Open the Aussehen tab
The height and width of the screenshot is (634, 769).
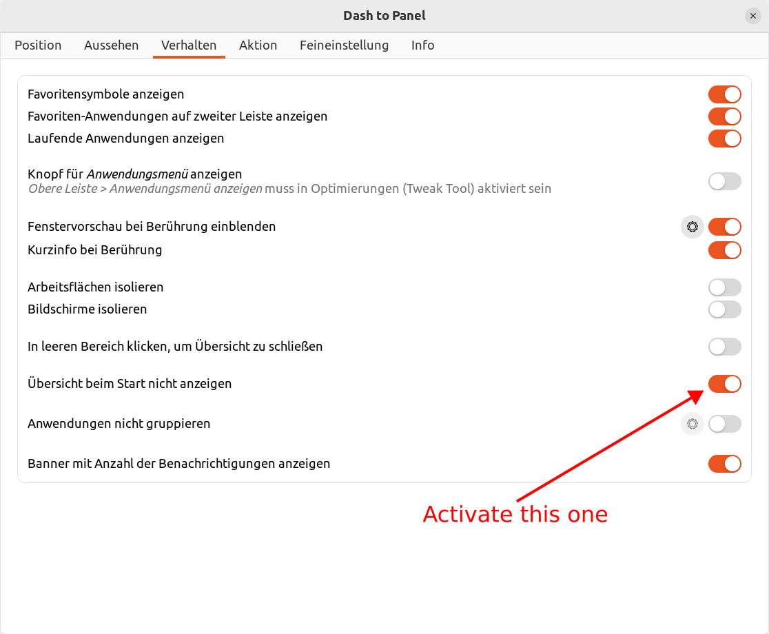(x=111, y=45)
